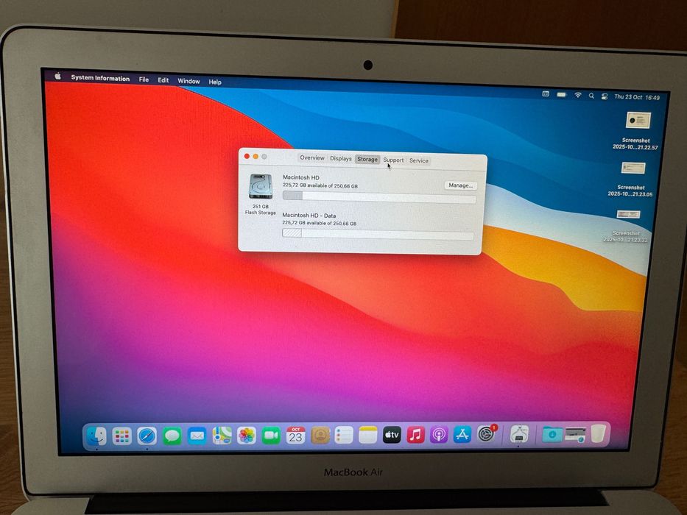
Task: Click the Macintosh HD - Data usage bar
Action: (x=378, y=234)
